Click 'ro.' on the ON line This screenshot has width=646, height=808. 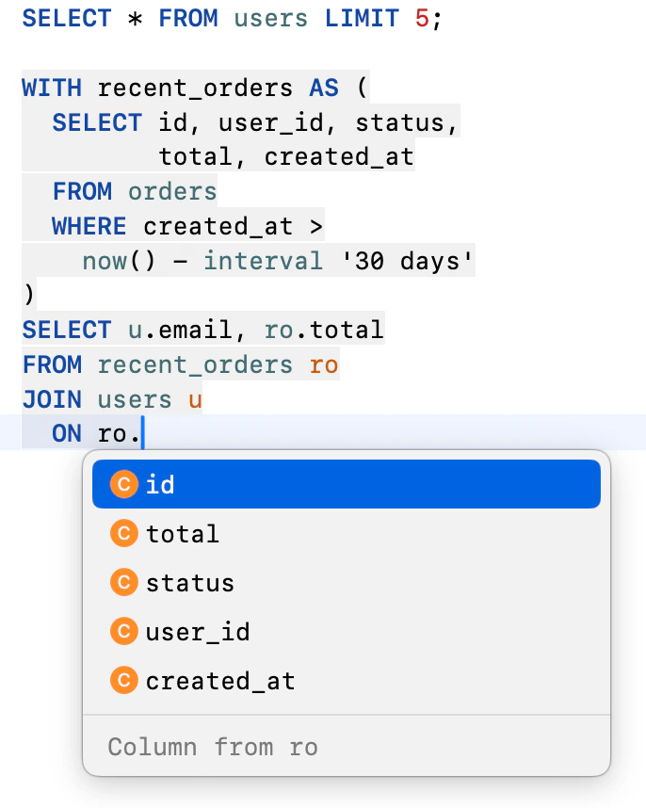119,434
